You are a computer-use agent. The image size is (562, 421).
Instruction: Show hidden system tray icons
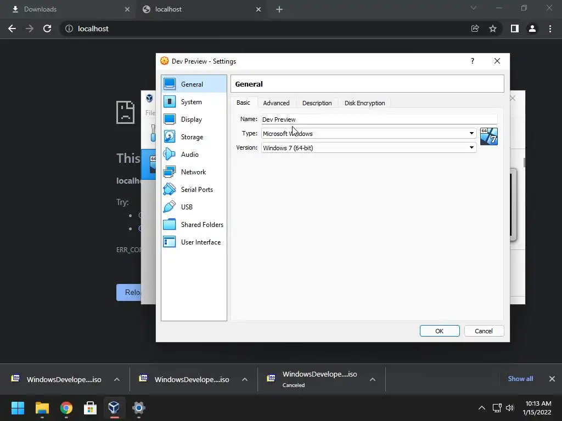point(482,408)
